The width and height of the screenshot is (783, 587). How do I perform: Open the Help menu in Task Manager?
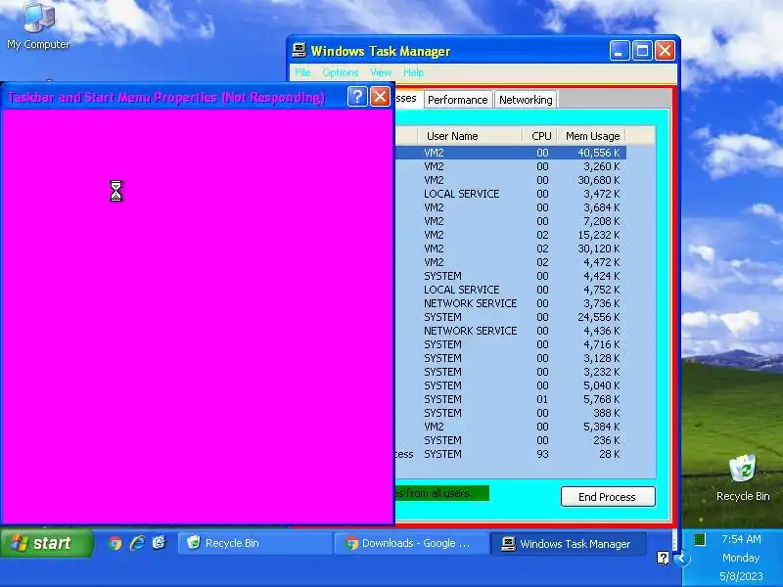(413, 72)
